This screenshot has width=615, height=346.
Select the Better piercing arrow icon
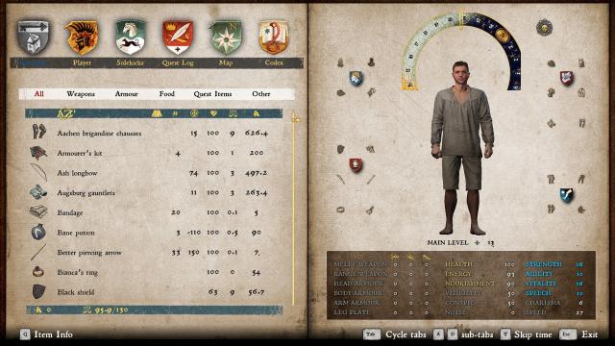(38, 252)
